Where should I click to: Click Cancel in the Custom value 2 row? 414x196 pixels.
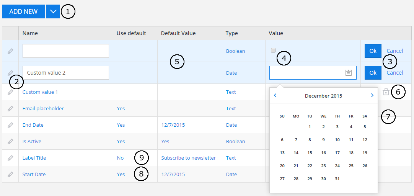pos(395,73)
